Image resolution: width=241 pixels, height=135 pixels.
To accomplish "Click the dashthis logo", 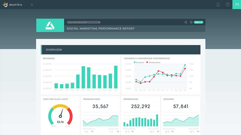I will [x=13, y=4].
